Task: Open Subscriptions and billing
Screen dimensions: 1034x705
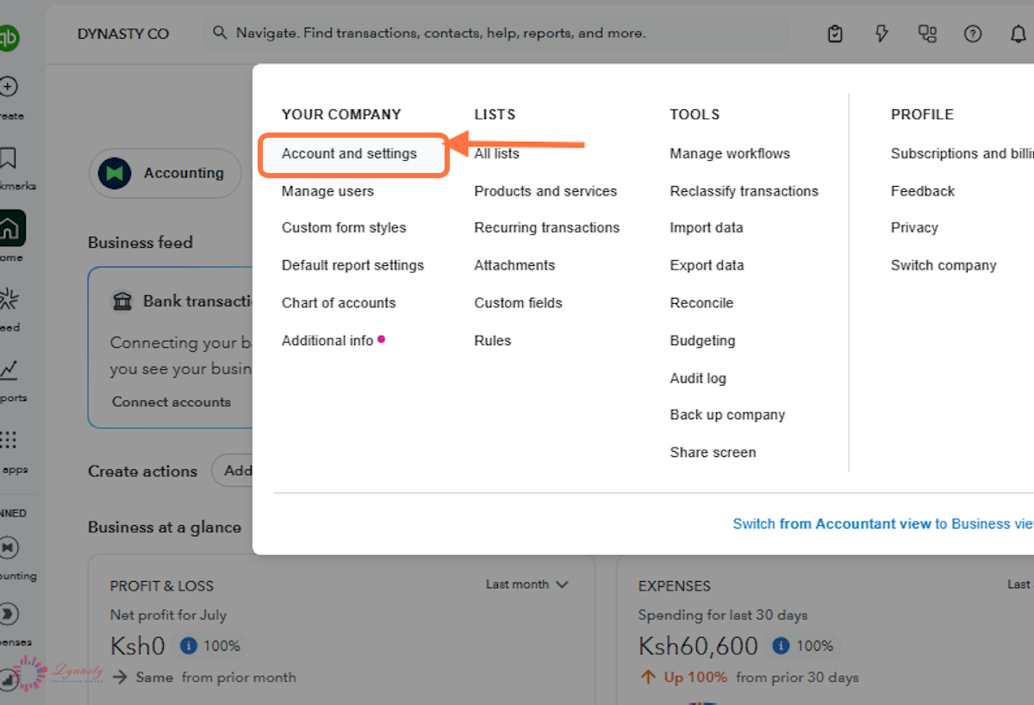Action: 962,153
